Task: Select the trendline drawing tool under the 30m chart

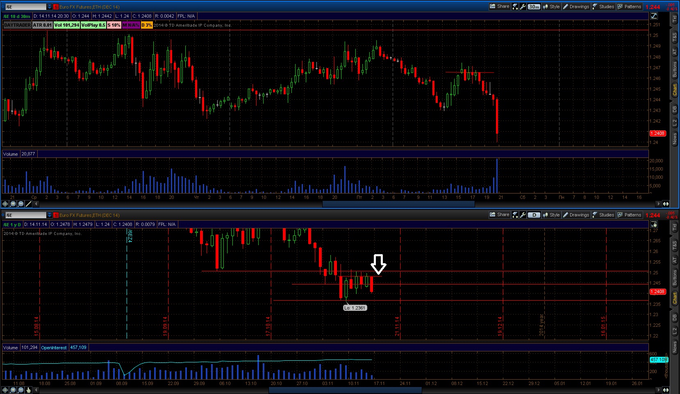Action: (x=29, y=204)
